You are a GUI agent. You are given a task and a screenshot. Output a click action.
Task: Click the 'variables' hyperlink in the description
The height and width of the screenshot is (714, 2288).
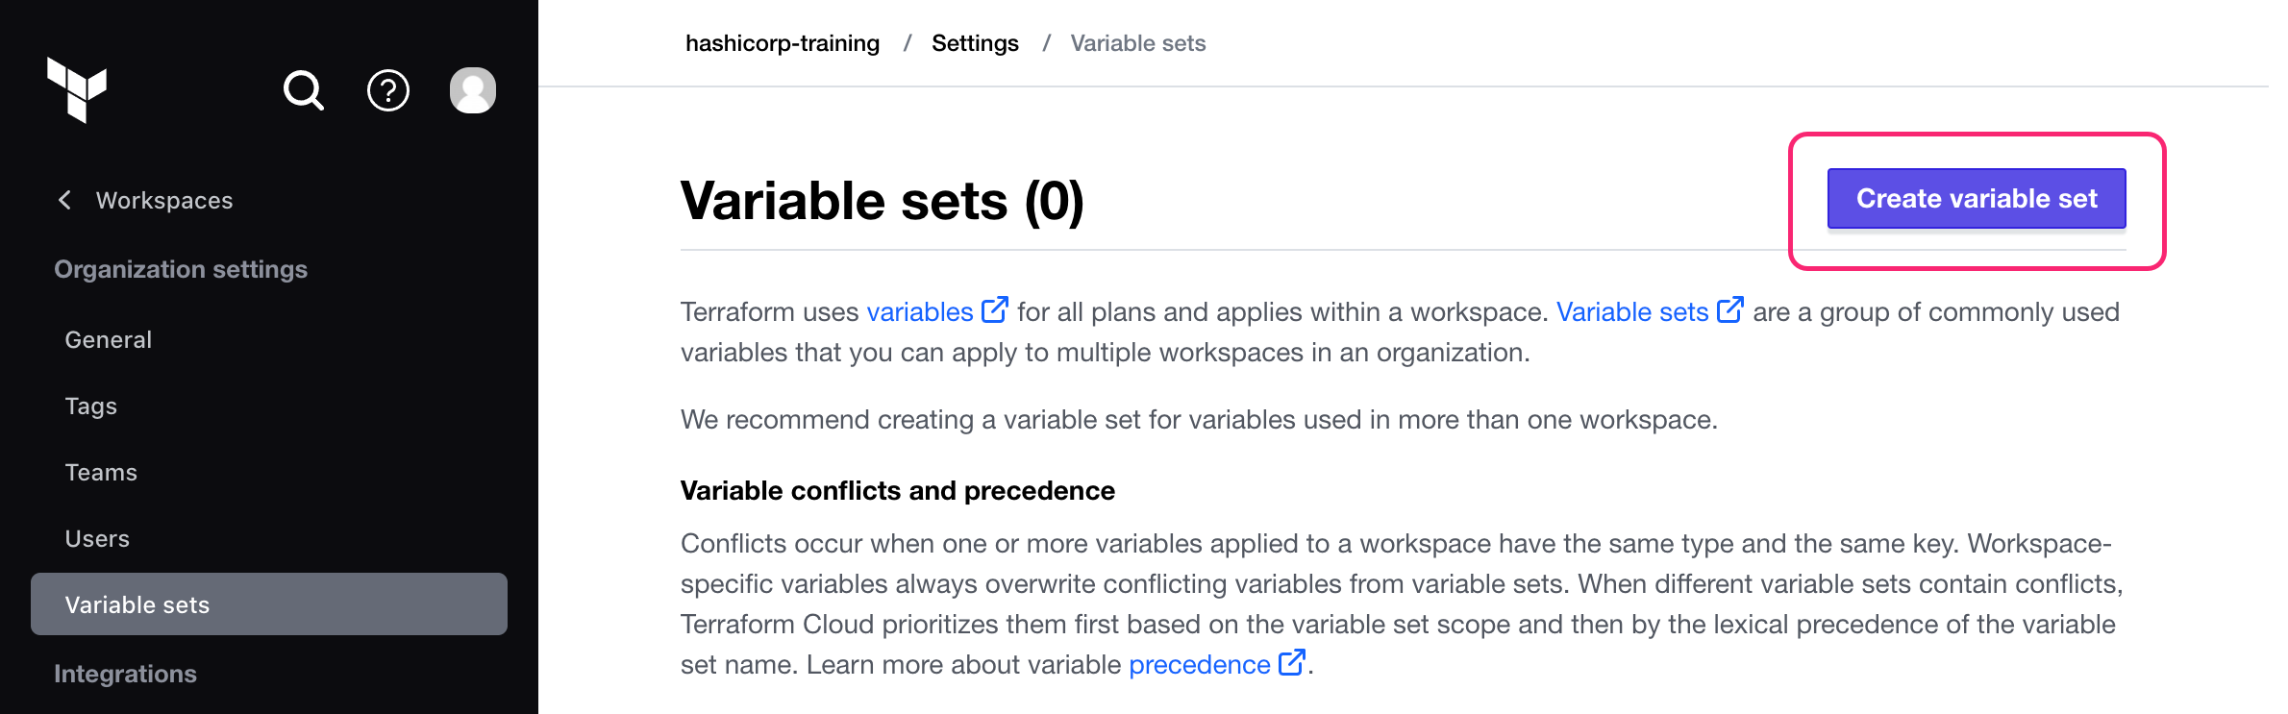(921, 310)
